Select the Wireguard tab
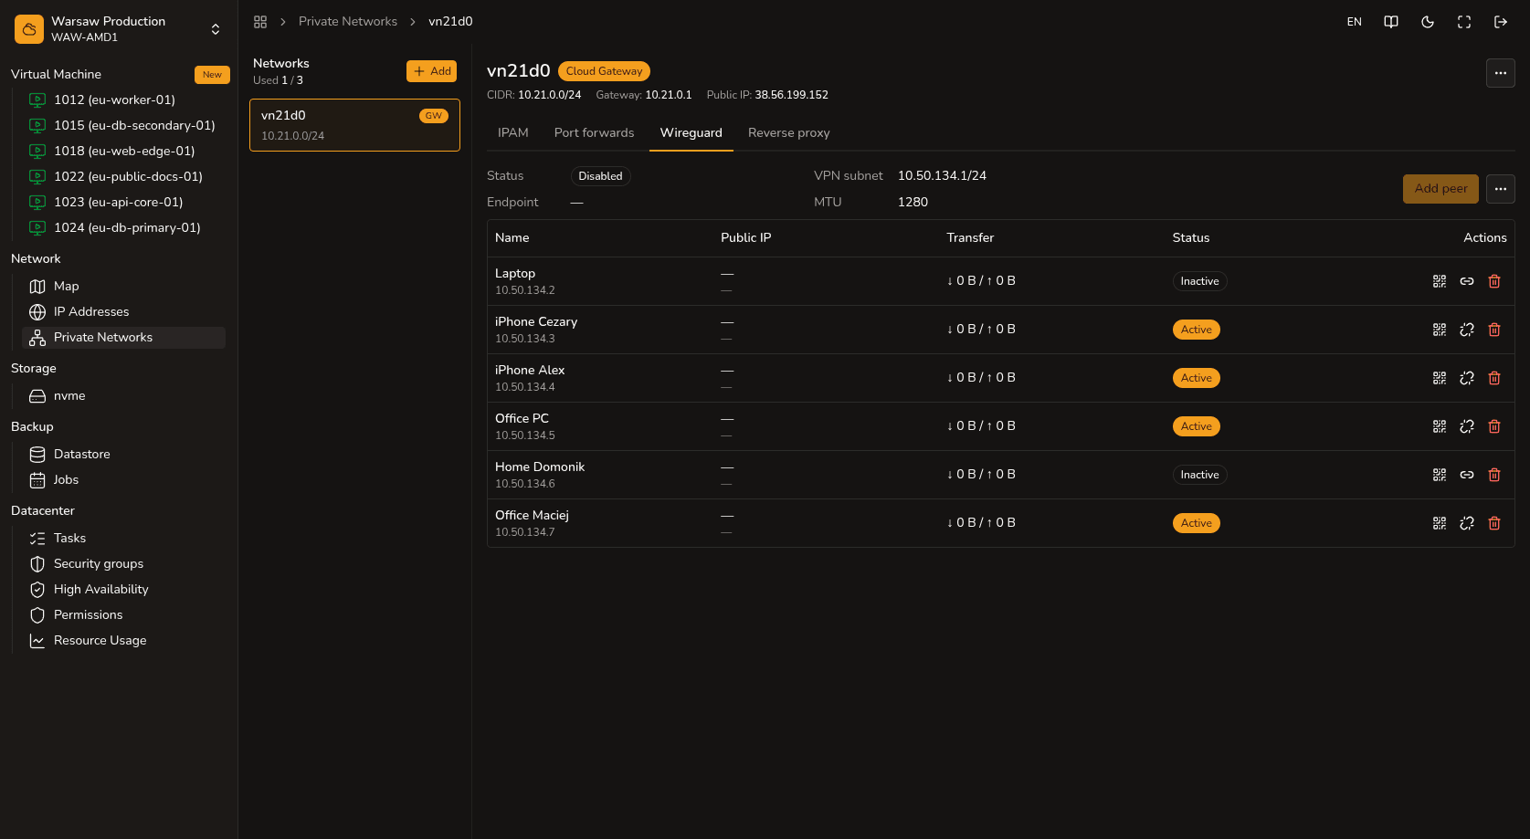Viewport: 1530px width, 839px height. [x=691, y=132]
